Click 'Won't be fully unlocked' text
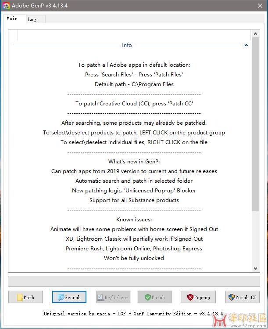268x329 pixels. tap(134, 258)
